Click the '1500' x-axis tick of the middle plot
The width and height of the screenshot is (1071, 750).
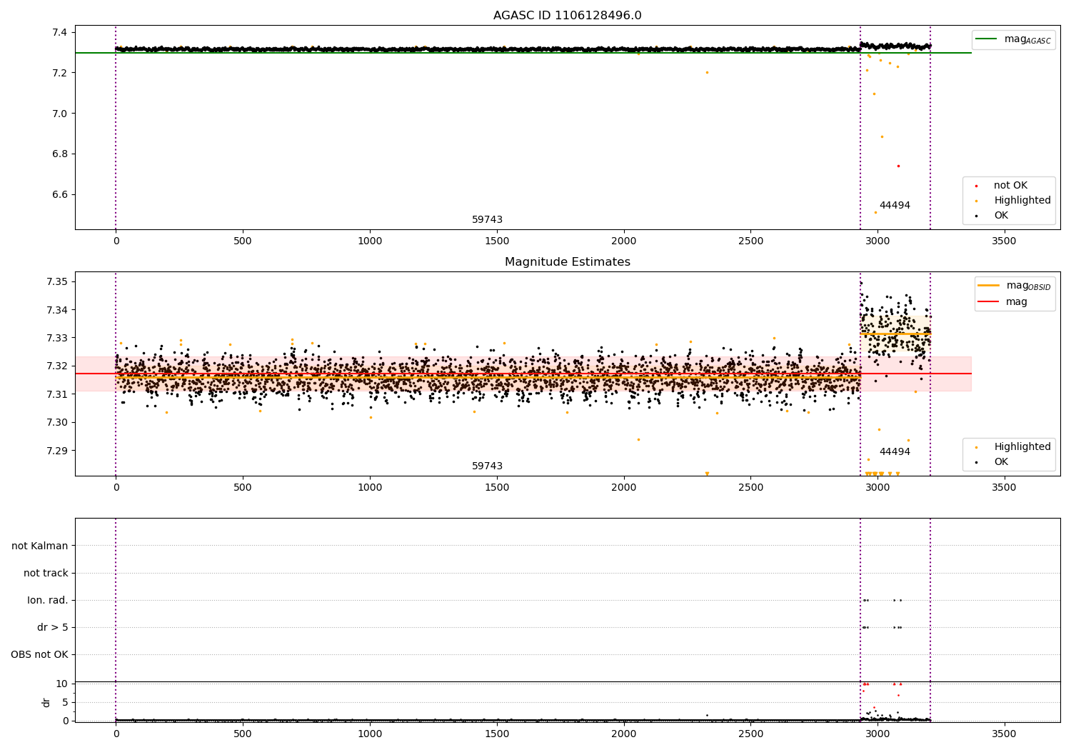coord(496,488)
